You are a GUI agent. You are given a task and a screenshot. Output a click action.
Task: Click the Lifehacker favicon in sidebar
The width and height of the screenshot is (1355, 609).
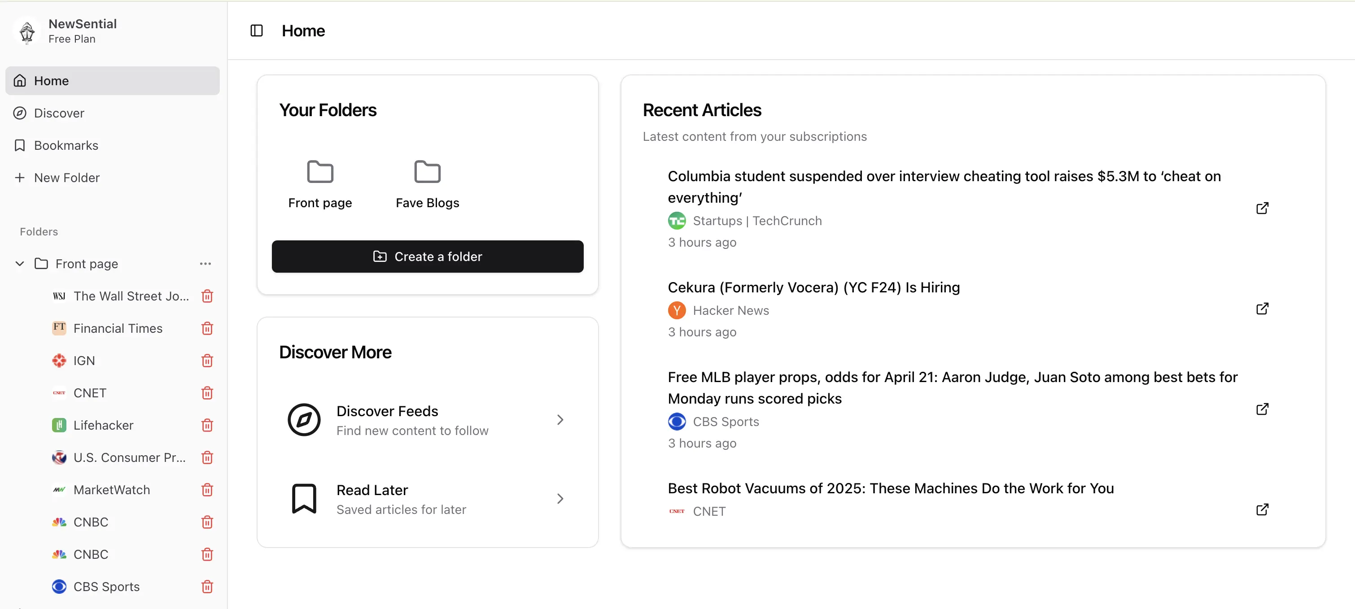coord(59,425)
